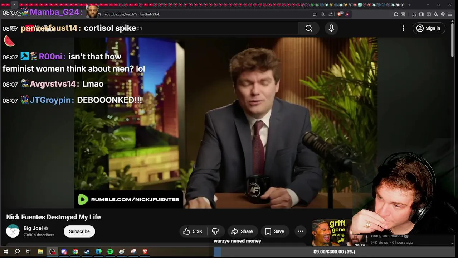Image resolution: width=458 pixels, height=258 pixels.
Task: Open the zoom magnifier in address bar
Action: click(x=322, y=14)
